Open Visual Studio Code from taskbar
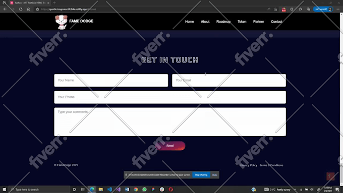The width and height of the screenshot is (343, 193). (109, 189)
